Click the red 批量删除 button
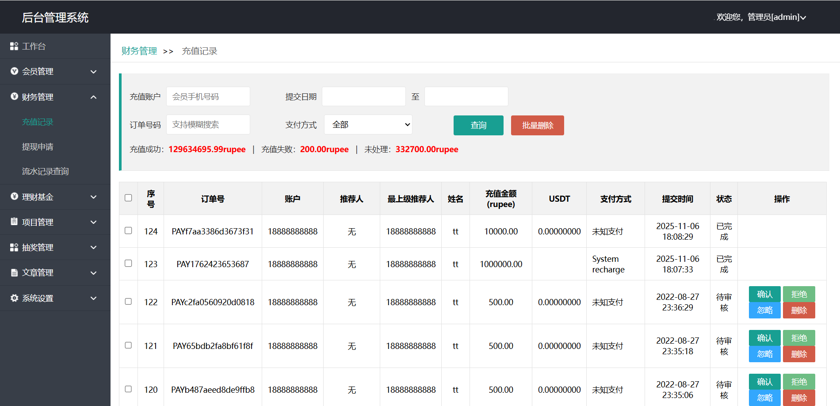Viewport: 840px width, 406px height. (x=537, y=125)
